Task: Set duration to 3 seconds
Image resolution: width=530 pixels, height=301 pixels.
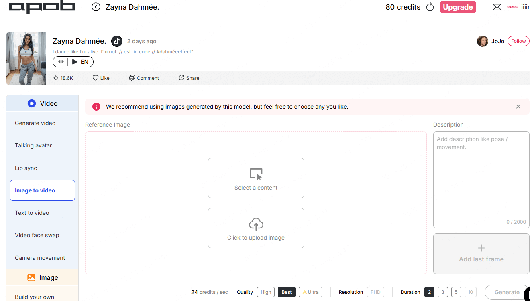Action: [443, 292]
